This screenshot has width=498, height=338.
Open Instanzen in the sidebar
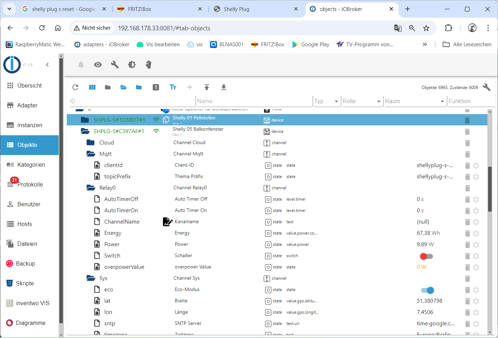click(x=30, y=125)
